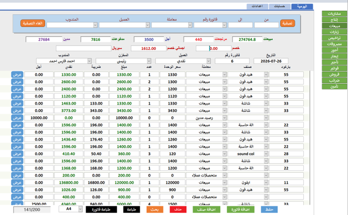Screen dimensions: 348x215
Task: Click عرض on the 1120.00 row
Action: [x=17, y=96]
